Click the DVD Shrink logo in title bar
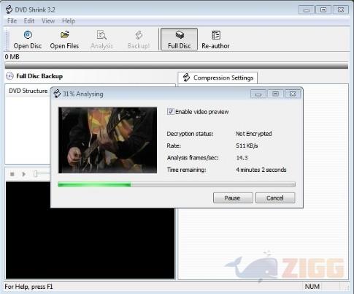The height and width of the screenshot is (294, 354). click(9, 10)
